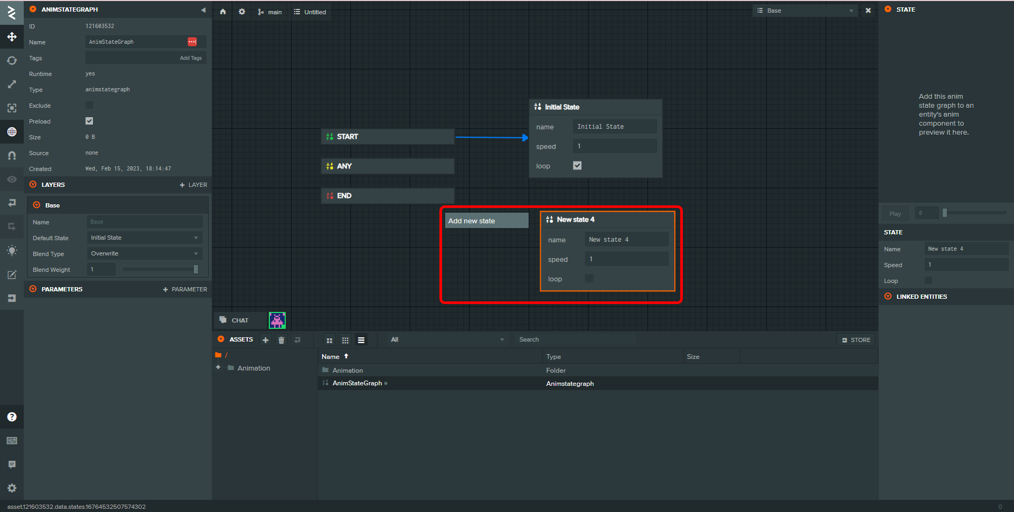
Task: Select AnimStateGraph row in assets list
Action: pos(598,383)
